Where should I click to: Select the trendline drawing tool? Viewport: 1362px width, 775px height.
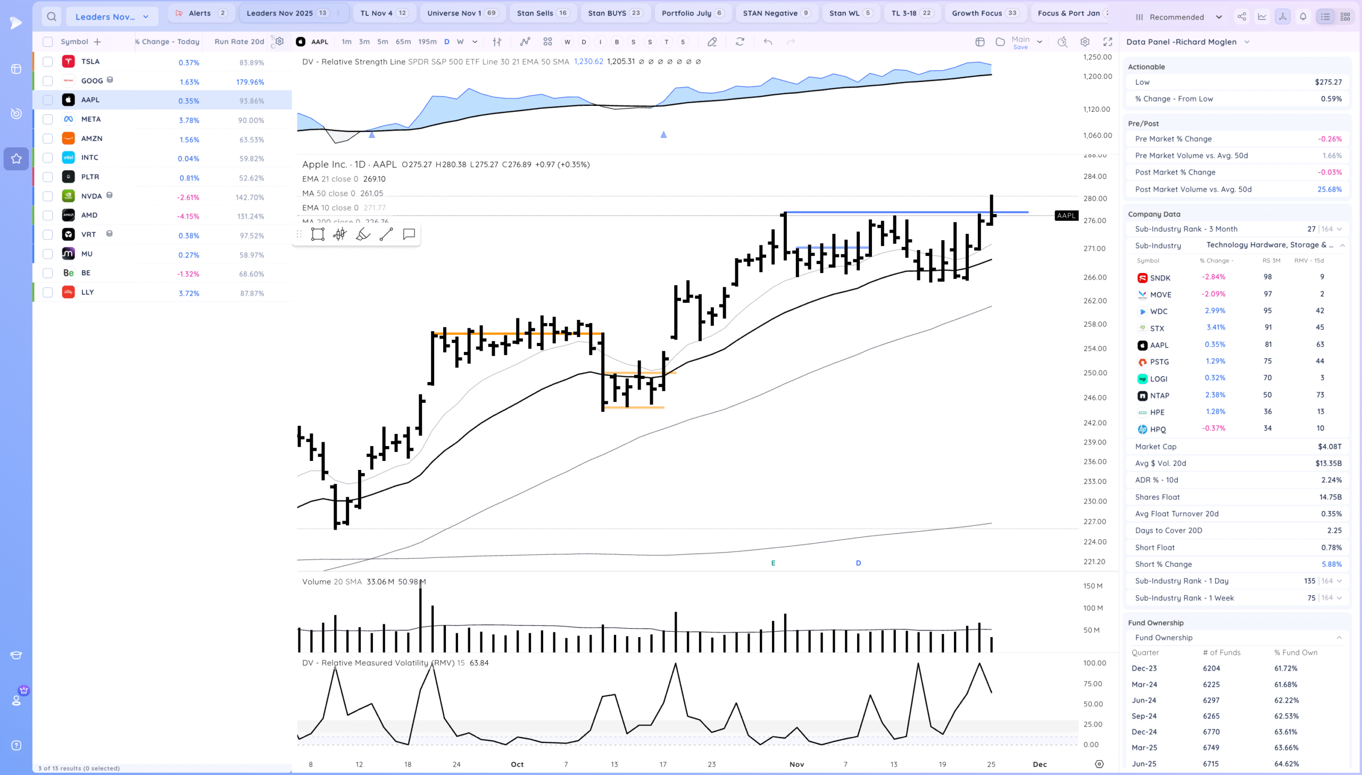coord(386,234)
